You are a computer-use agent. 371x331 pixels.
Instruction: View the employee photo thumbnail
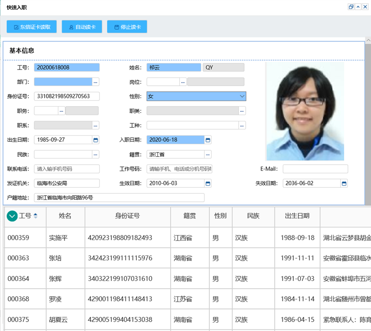305,112
